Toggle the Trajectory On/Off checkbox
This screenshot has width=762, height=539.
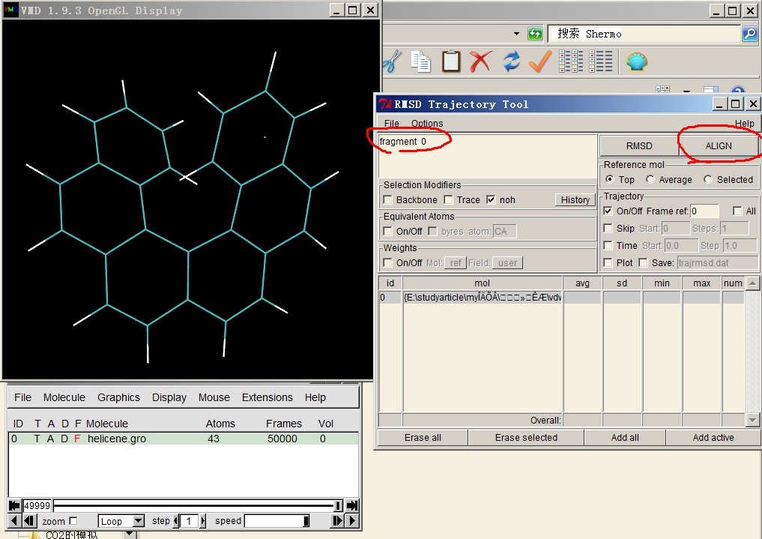(x=608, y=211)
